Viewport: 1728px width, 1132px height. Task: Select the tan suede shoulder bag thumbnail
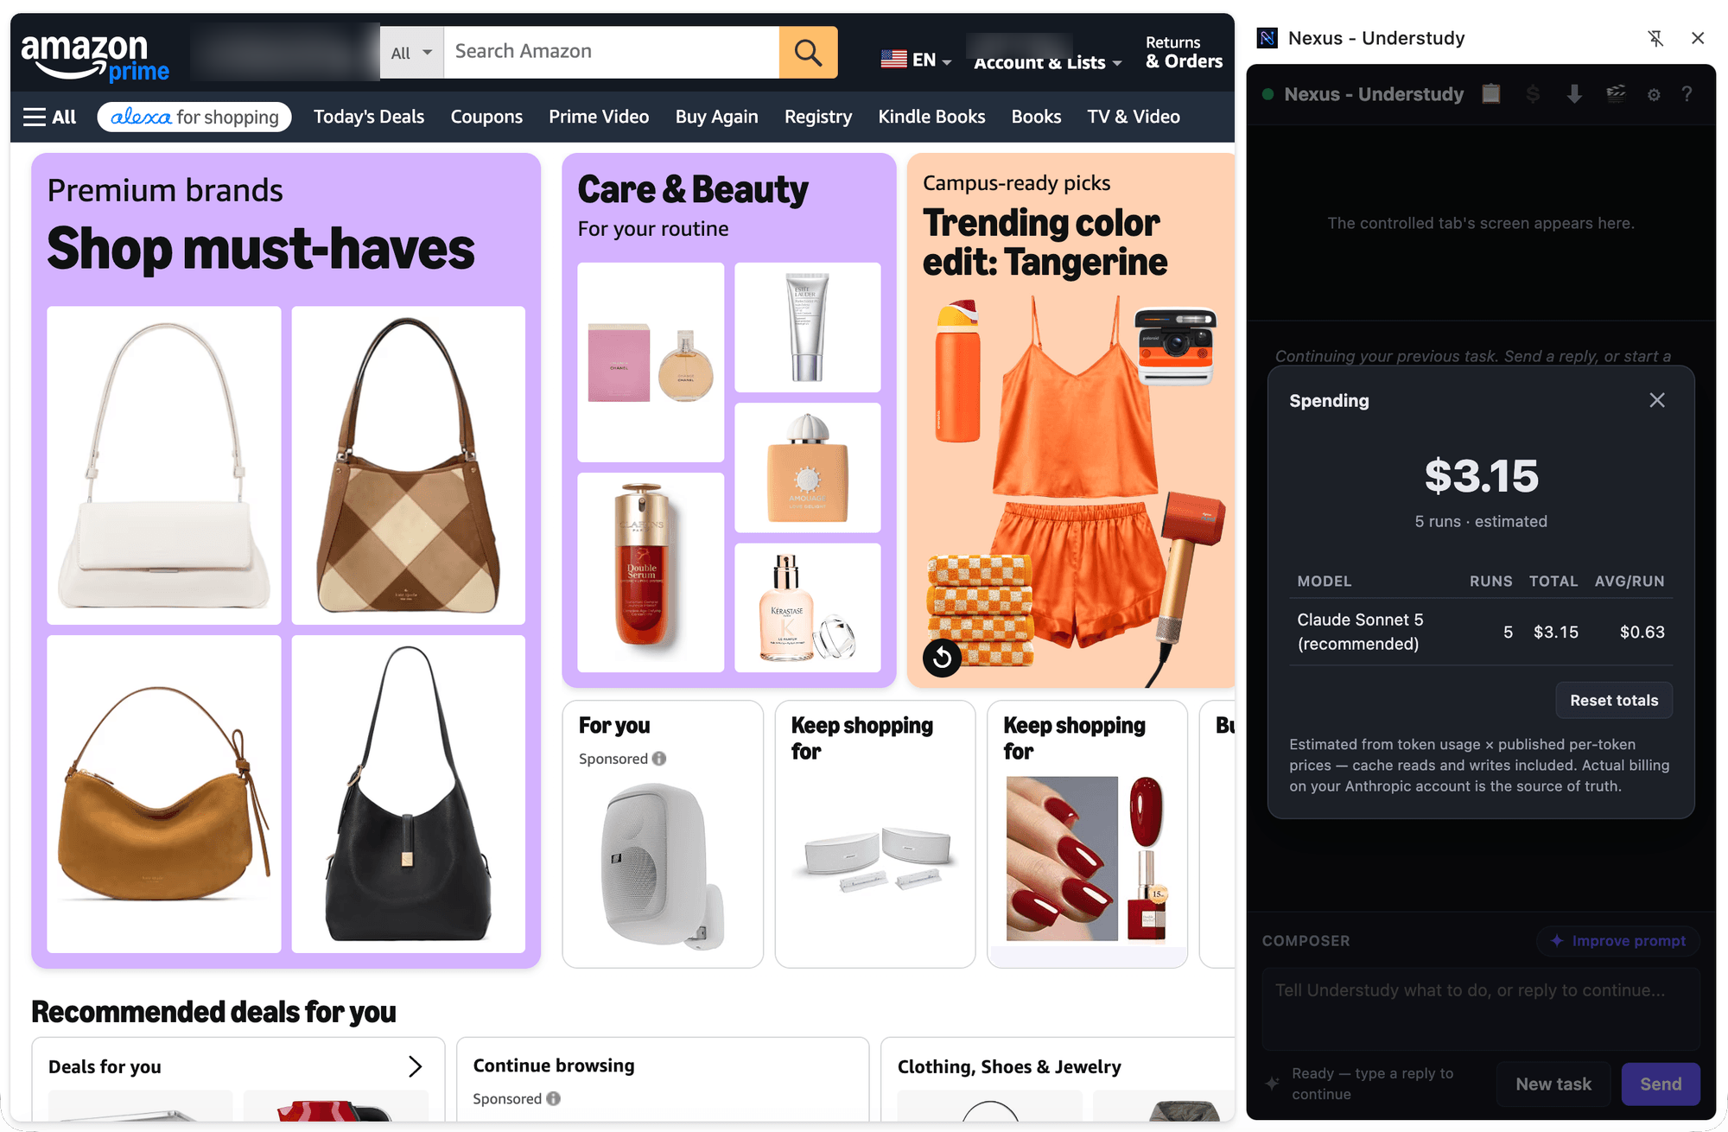pyautogui.click(x=164, y=794)
